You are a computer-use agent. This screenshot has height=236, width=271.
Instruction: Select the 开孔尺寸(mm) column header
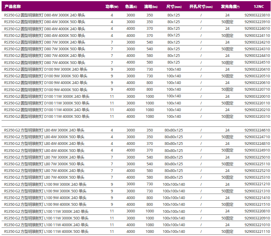click(201, 7)
